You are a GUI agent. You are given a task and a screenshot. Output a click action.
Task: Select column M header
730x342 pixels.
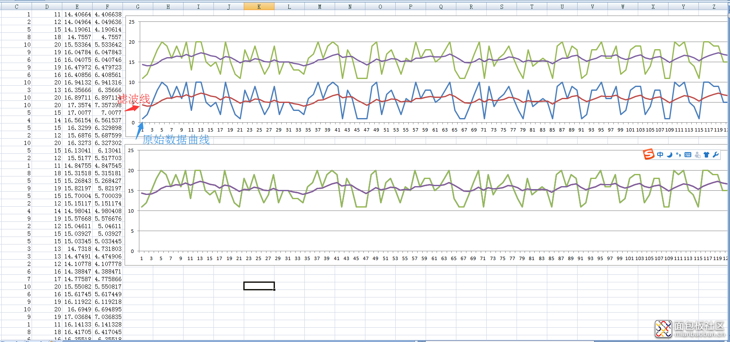(320, 7)
